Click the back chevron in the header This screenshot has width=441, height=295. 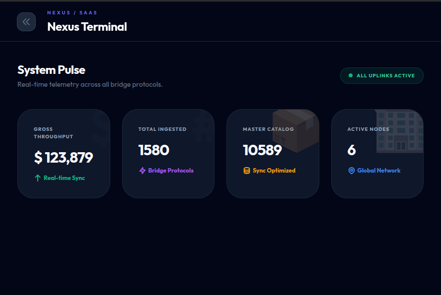pyautogui.click(x=26, y=22)
